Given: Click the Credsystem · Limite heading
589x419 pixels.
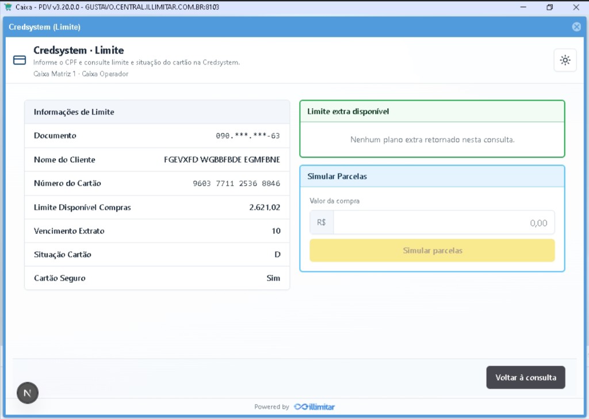Looking at the screenshot, I should (x=78, y=51).
